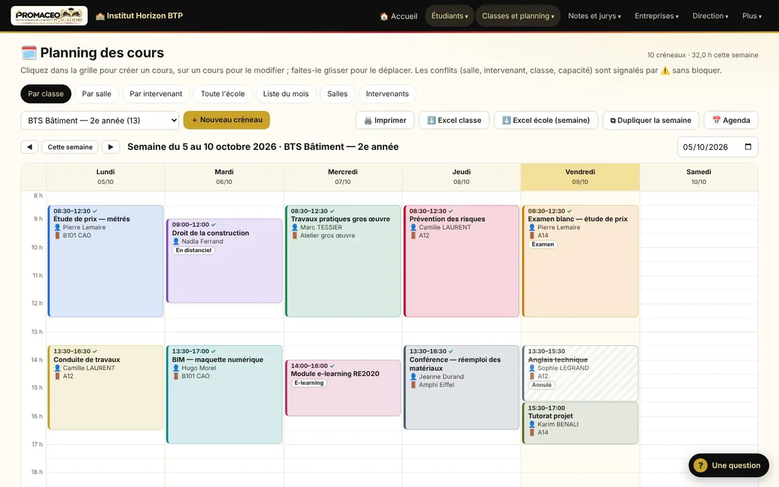
Task: Click the week date input field
Action: tap(718, 147)
